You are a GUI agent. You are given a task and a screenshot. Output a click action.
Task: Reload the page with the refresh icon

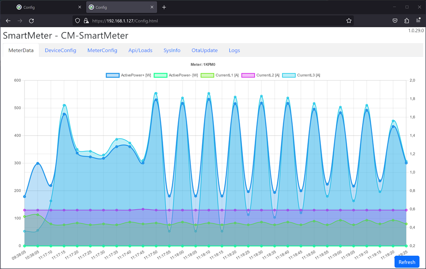point(31,21)
